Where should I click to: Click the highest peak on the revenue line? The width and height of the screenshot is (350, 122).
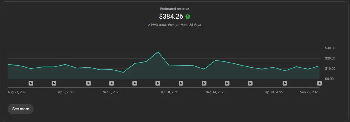click(158, 52)
